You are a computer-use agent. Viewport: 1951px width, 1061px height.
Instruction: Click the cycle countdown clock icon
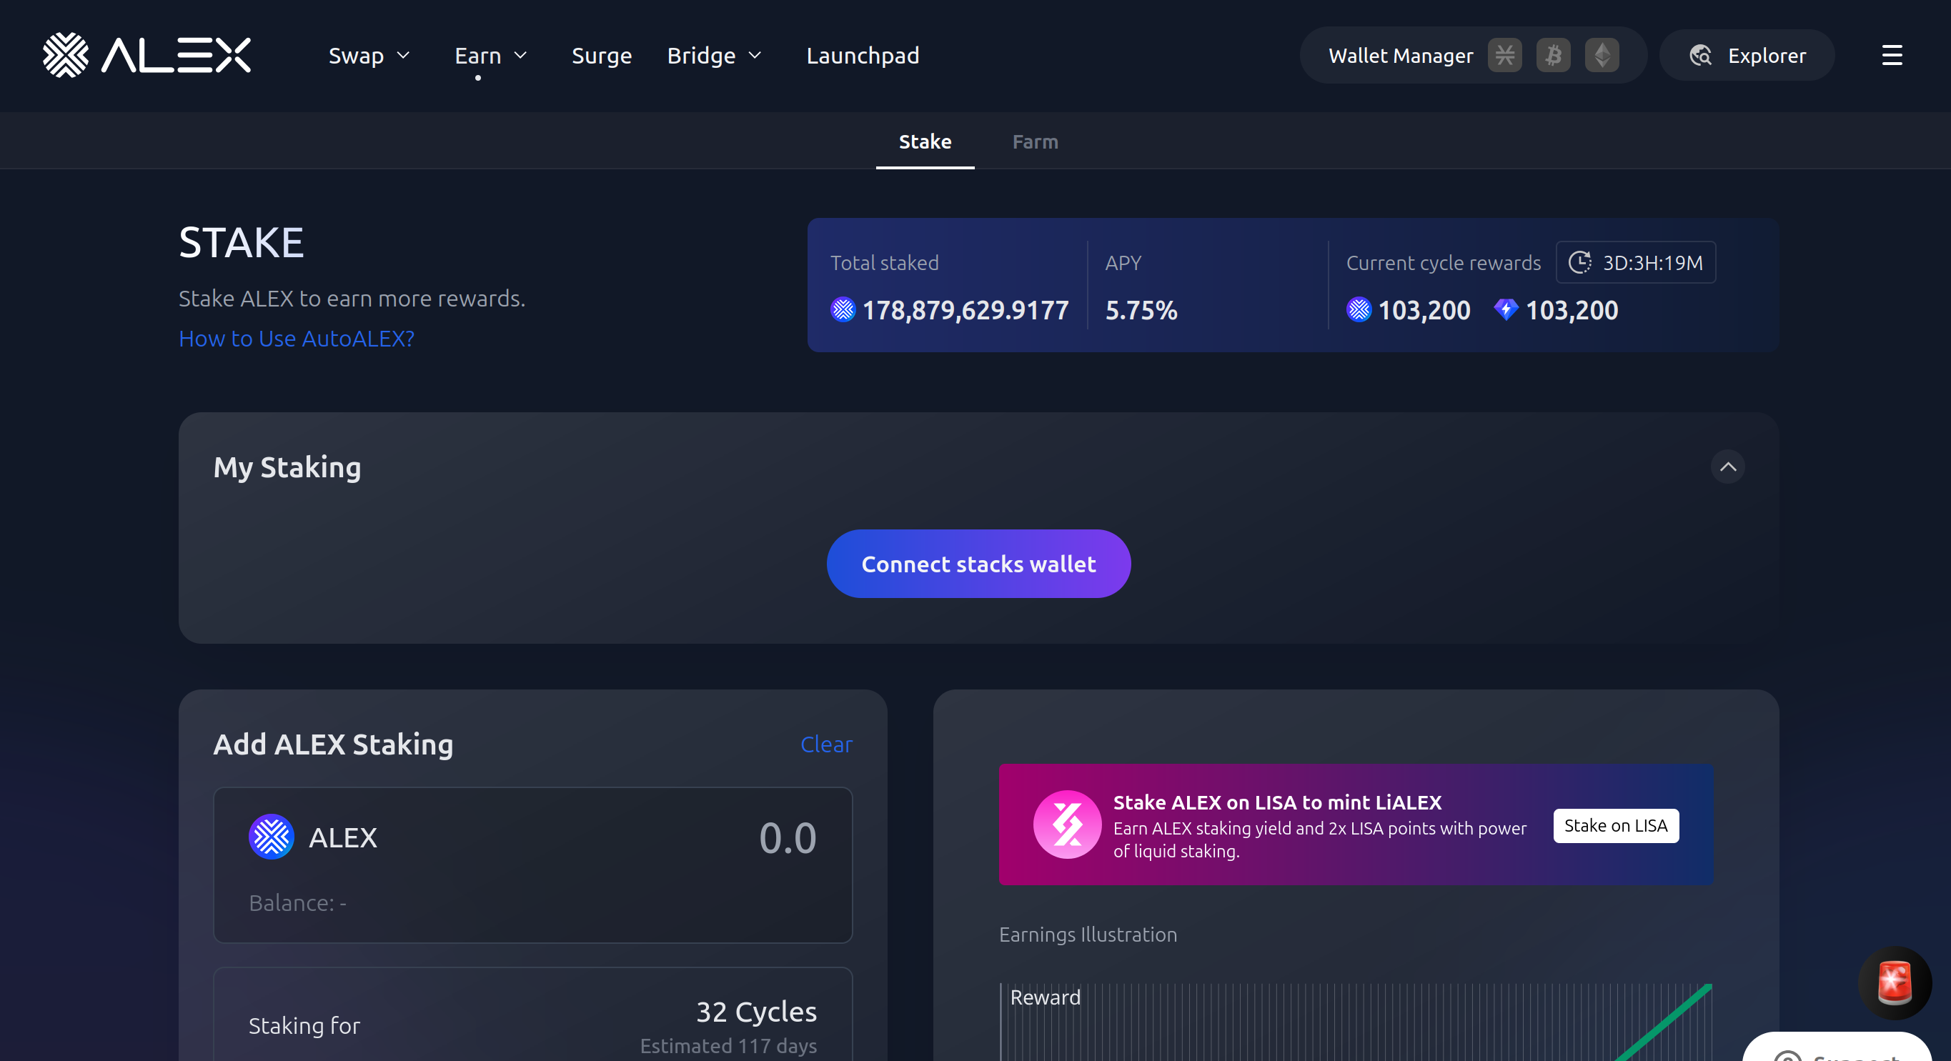[x=1579, y=263]
